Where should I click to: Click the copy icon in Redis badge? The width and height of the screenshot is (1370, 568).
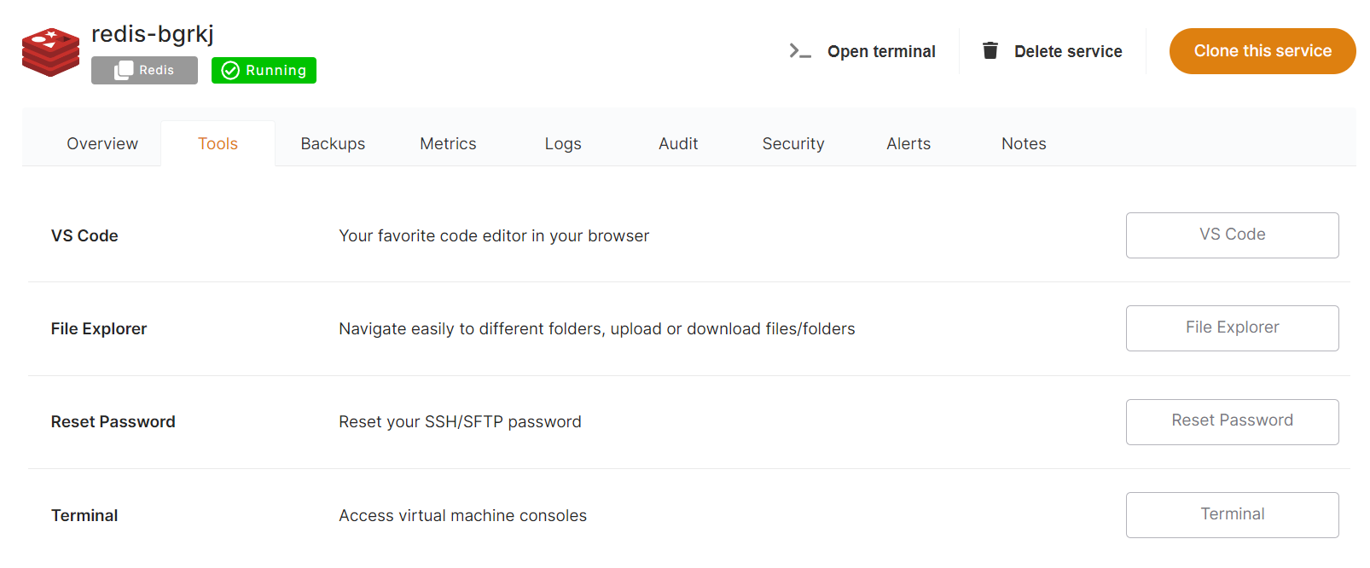tap(124, 70)
